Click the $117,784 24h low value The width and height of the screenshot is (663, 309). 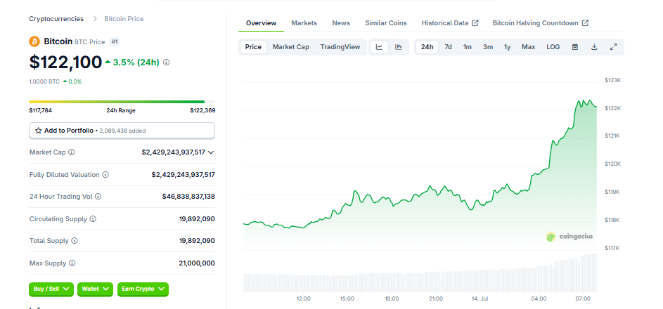[41, 110]
